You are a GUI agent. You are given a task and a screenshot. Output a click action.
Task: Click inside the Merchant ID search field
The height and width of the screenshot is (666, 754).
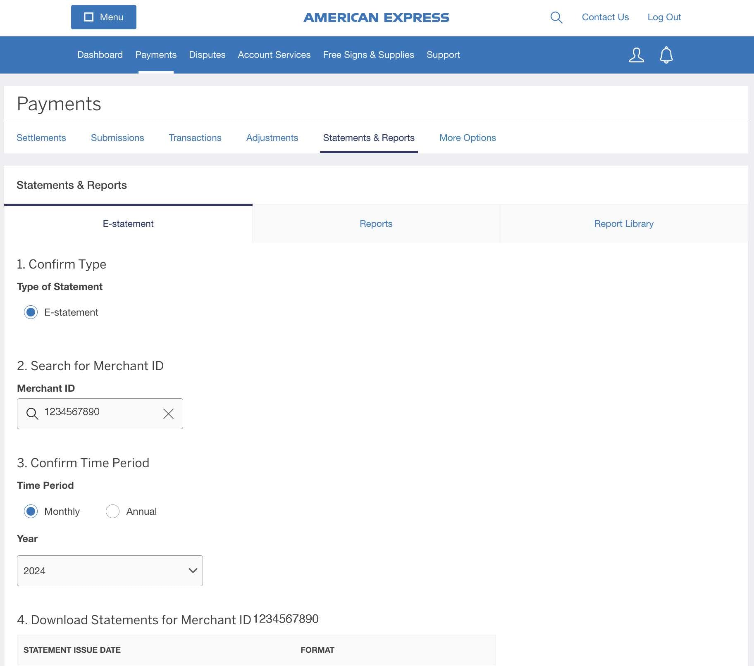[x=99, y=414]
